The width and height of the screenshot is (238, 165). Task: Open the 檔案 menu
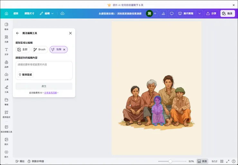pos(16,14)
